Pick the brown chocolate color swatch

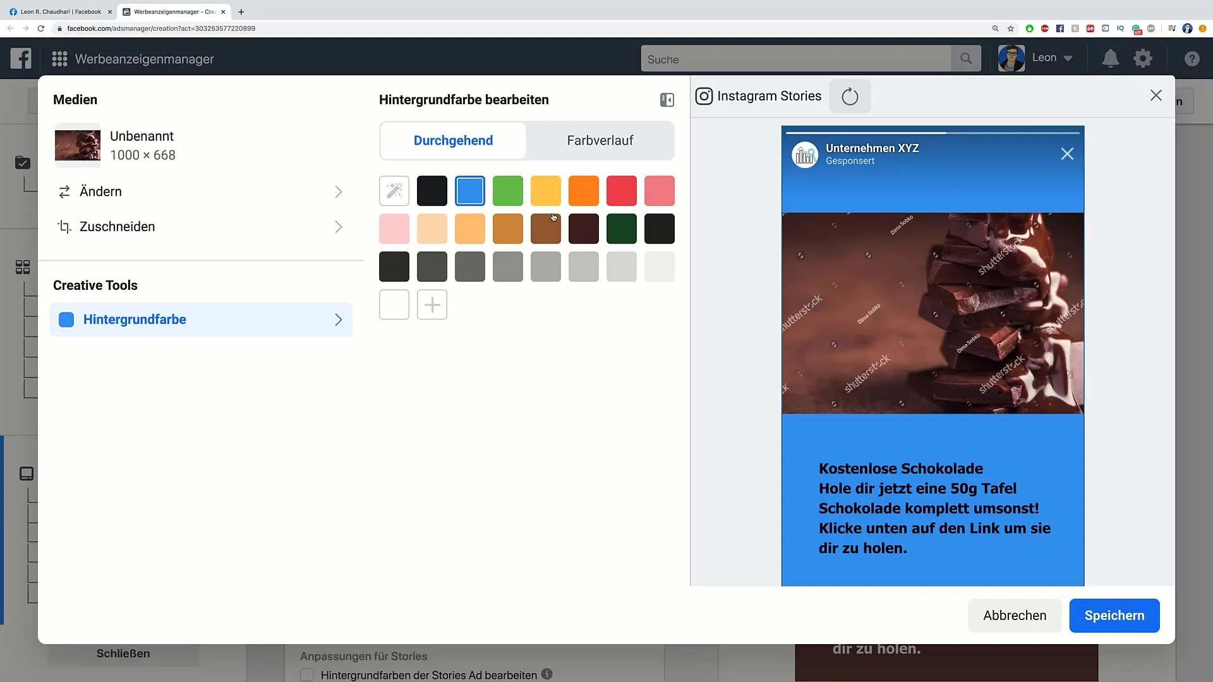click(546, 229)
